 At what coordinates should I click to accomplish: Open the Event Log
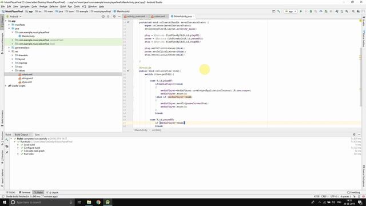[353, 192]
